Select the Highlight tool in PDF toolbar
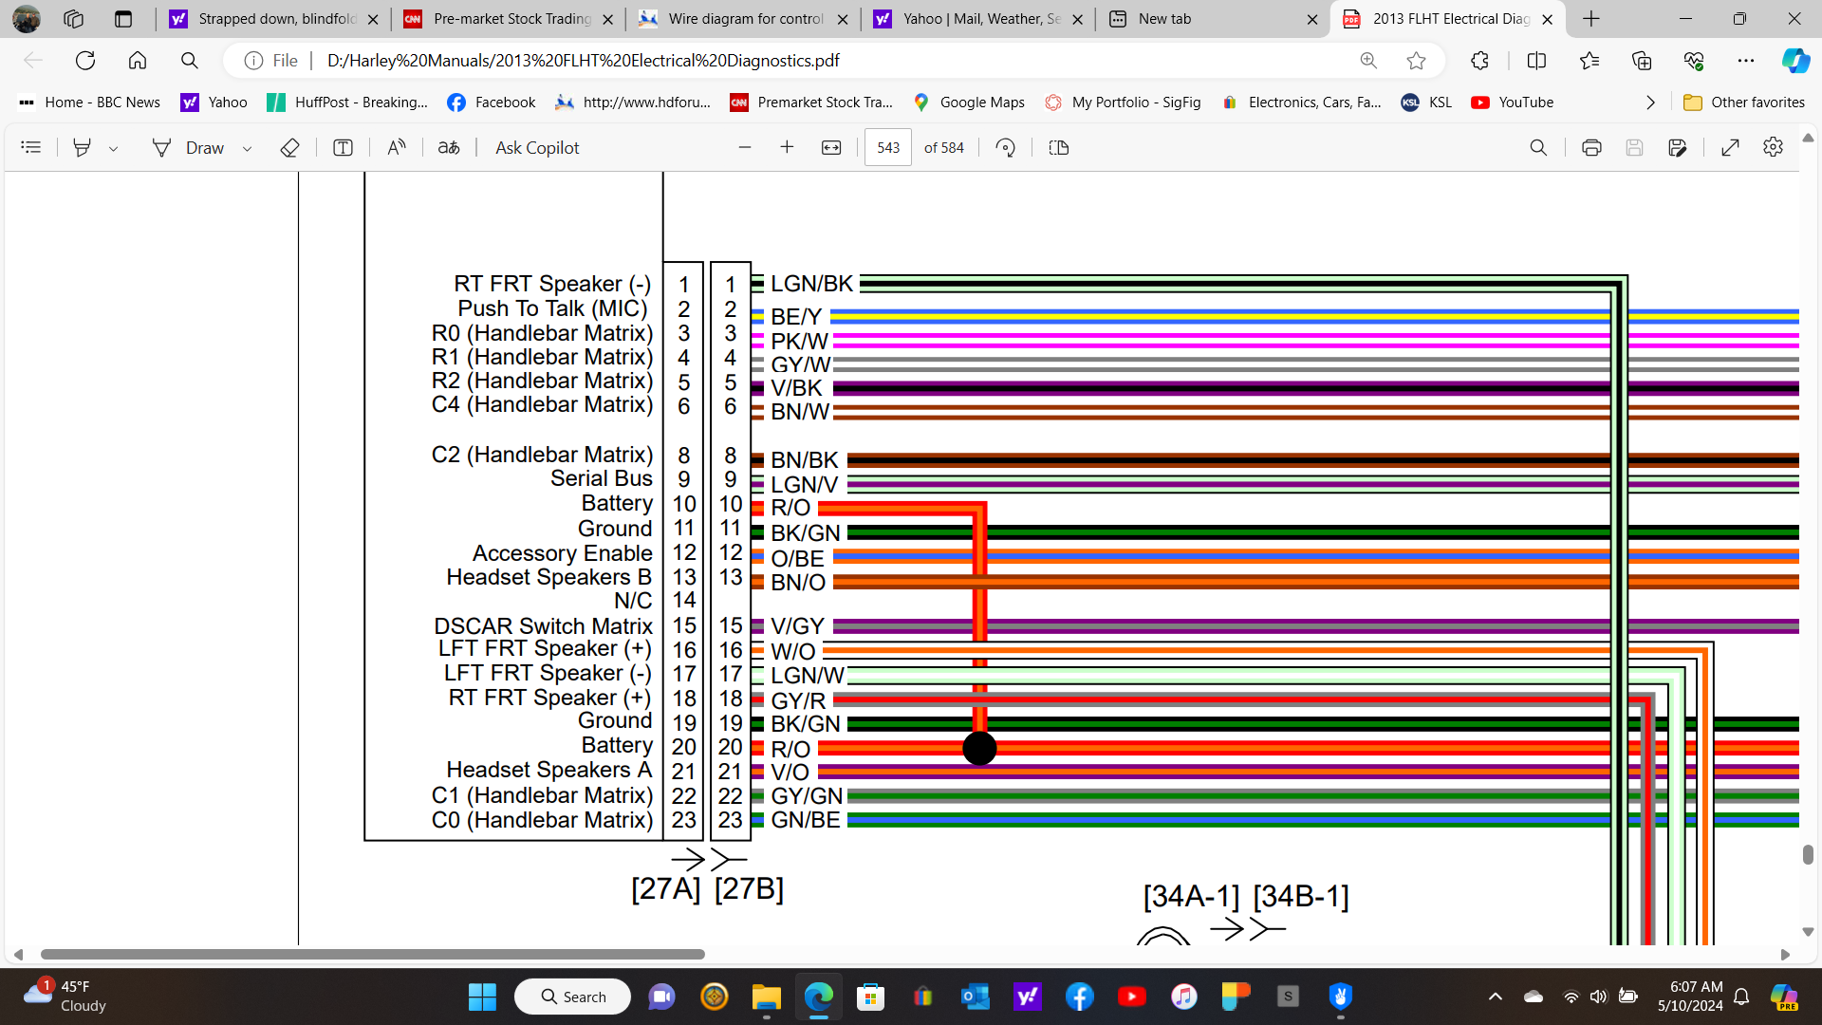The image size is (1822, 1025). (x=83, y=147)
